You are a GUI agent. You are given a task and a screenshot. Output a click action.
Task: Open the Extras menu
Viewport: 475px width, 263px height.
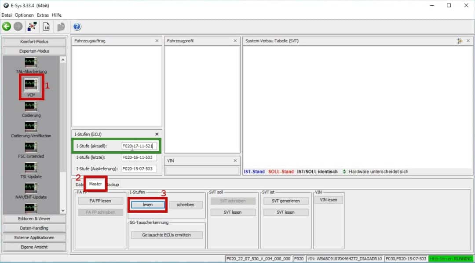click(x=43, y=15)
